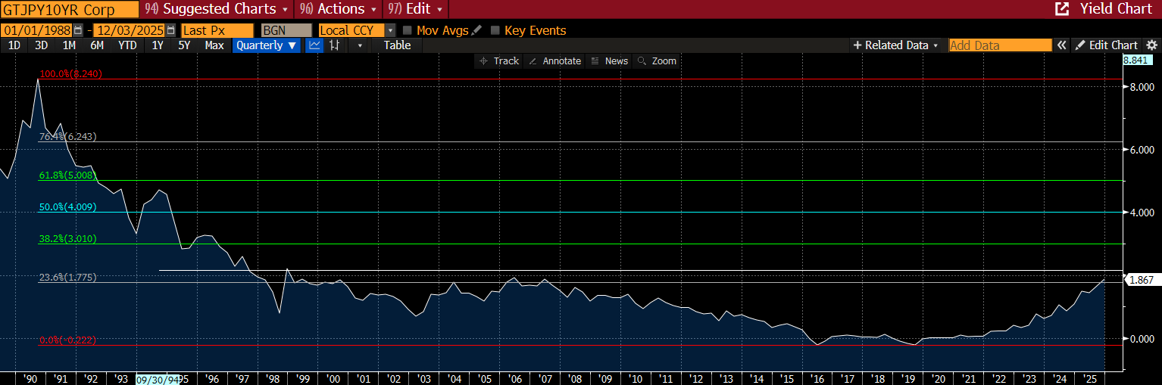1162x385 pixels.
Task: Click the pencil icon beside Mov Avgs
Action: coord(476,30)
